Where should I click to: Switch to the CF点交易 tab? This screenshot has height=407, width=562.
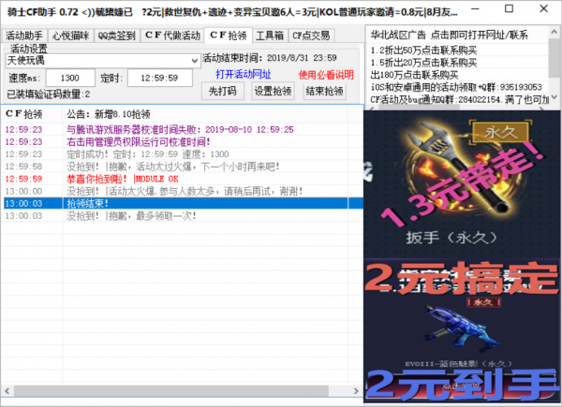[x=311, y=36]
